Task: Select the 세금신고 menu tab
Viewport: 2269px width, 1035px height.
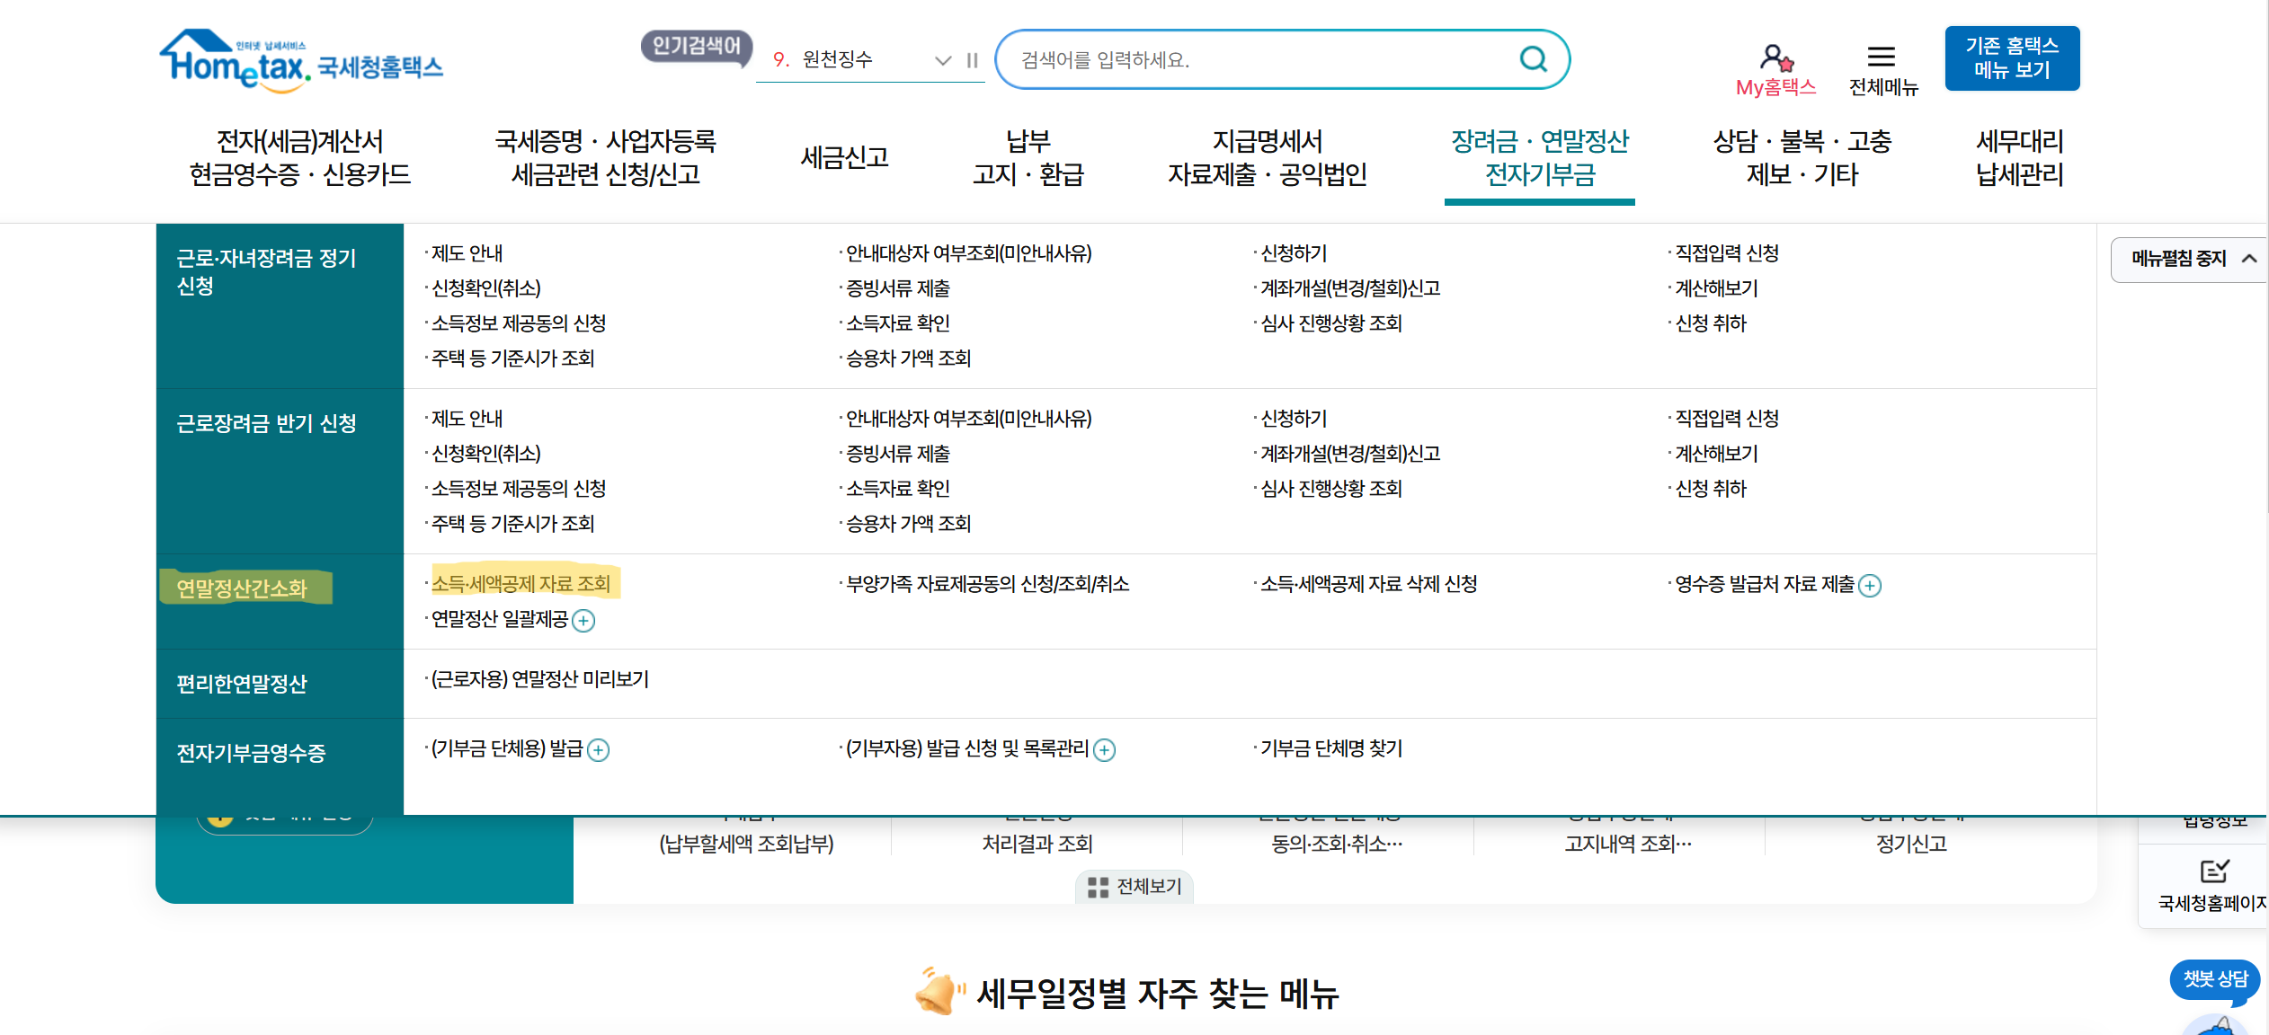Action: pyautogui.click(x=844, y=158)
